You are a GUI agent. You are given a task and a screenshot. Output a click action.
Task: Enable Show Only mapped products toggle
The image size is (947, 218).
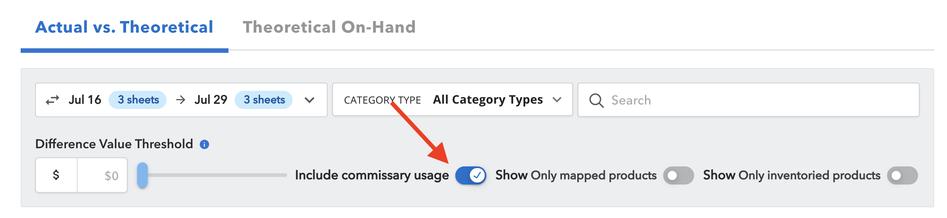point(678,175)
